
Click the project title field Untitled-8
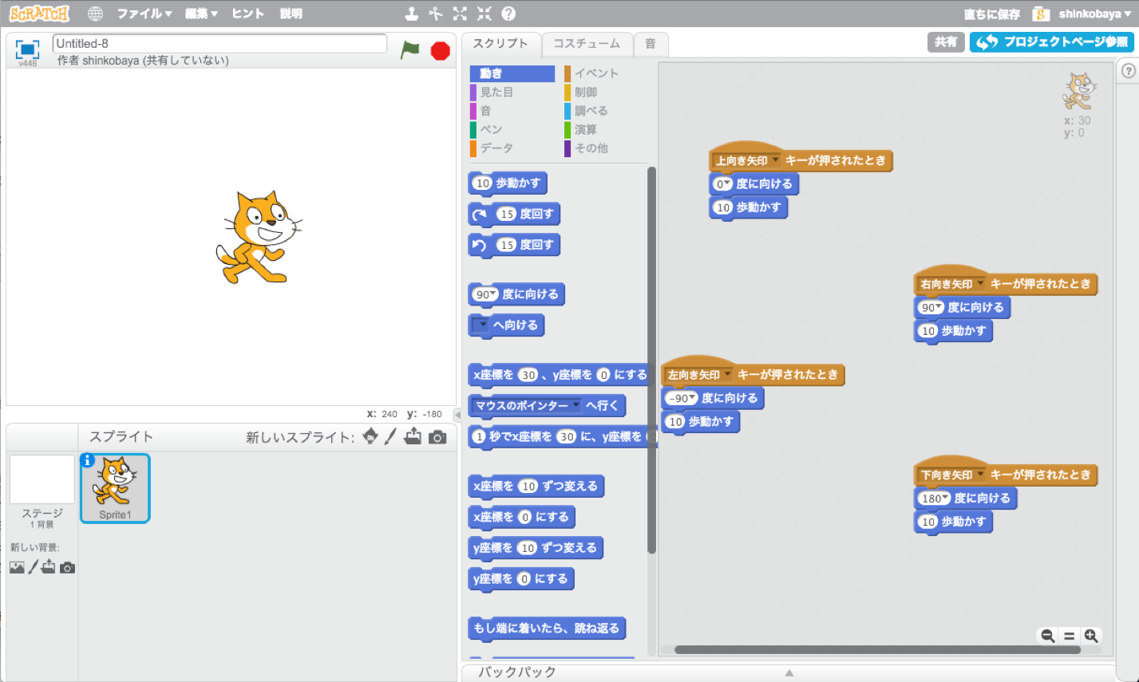(219, 44)
